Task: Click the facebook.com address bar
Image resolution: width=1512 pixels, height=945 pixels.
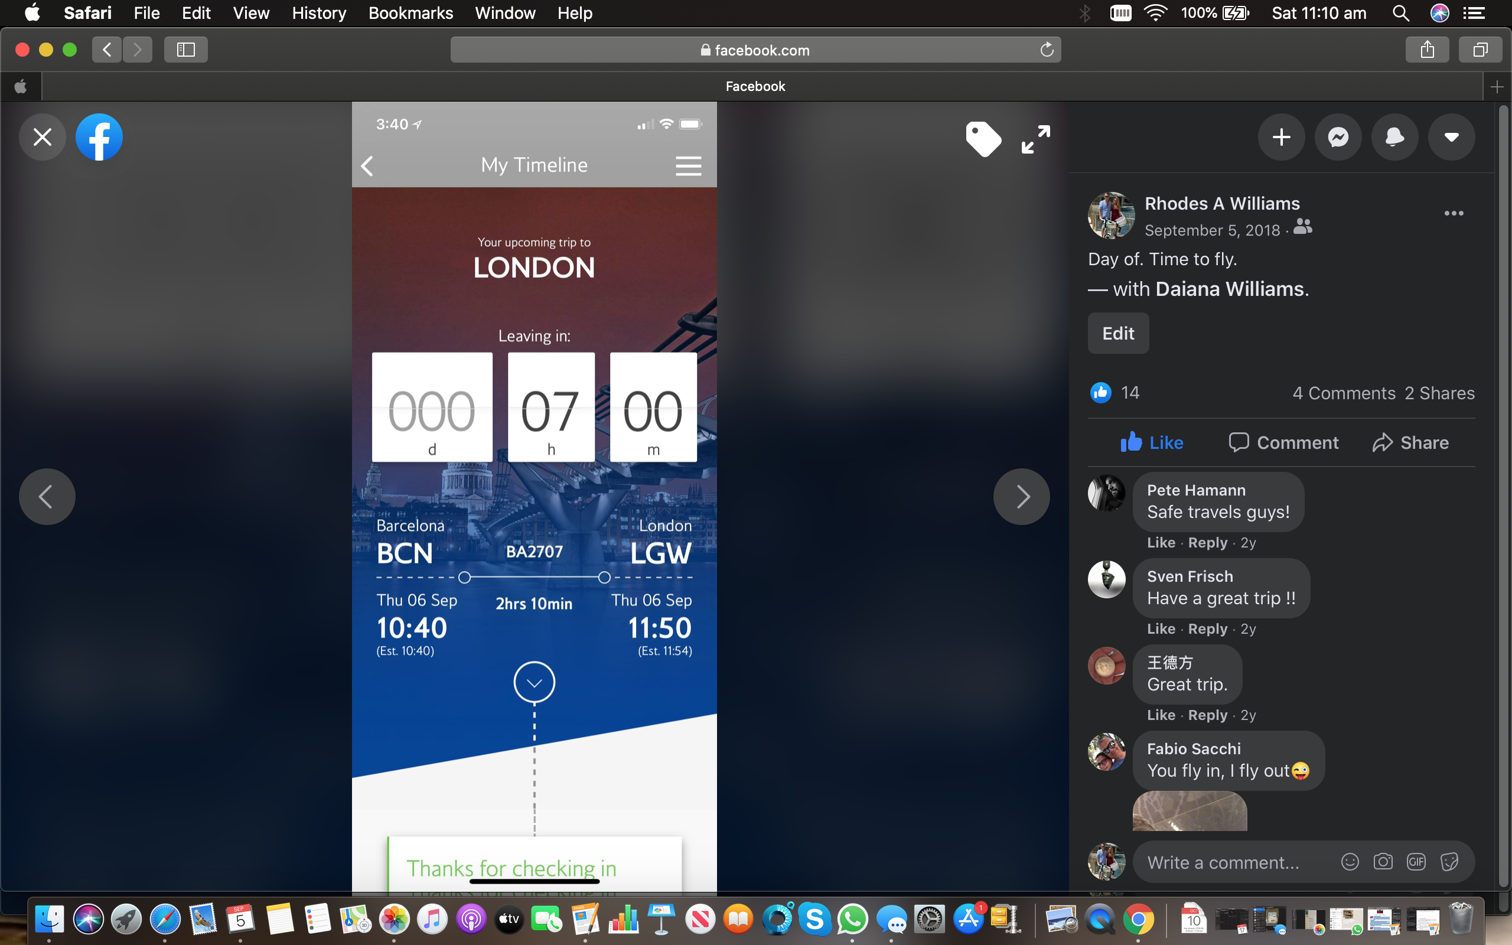Action: tap(755, 50)
